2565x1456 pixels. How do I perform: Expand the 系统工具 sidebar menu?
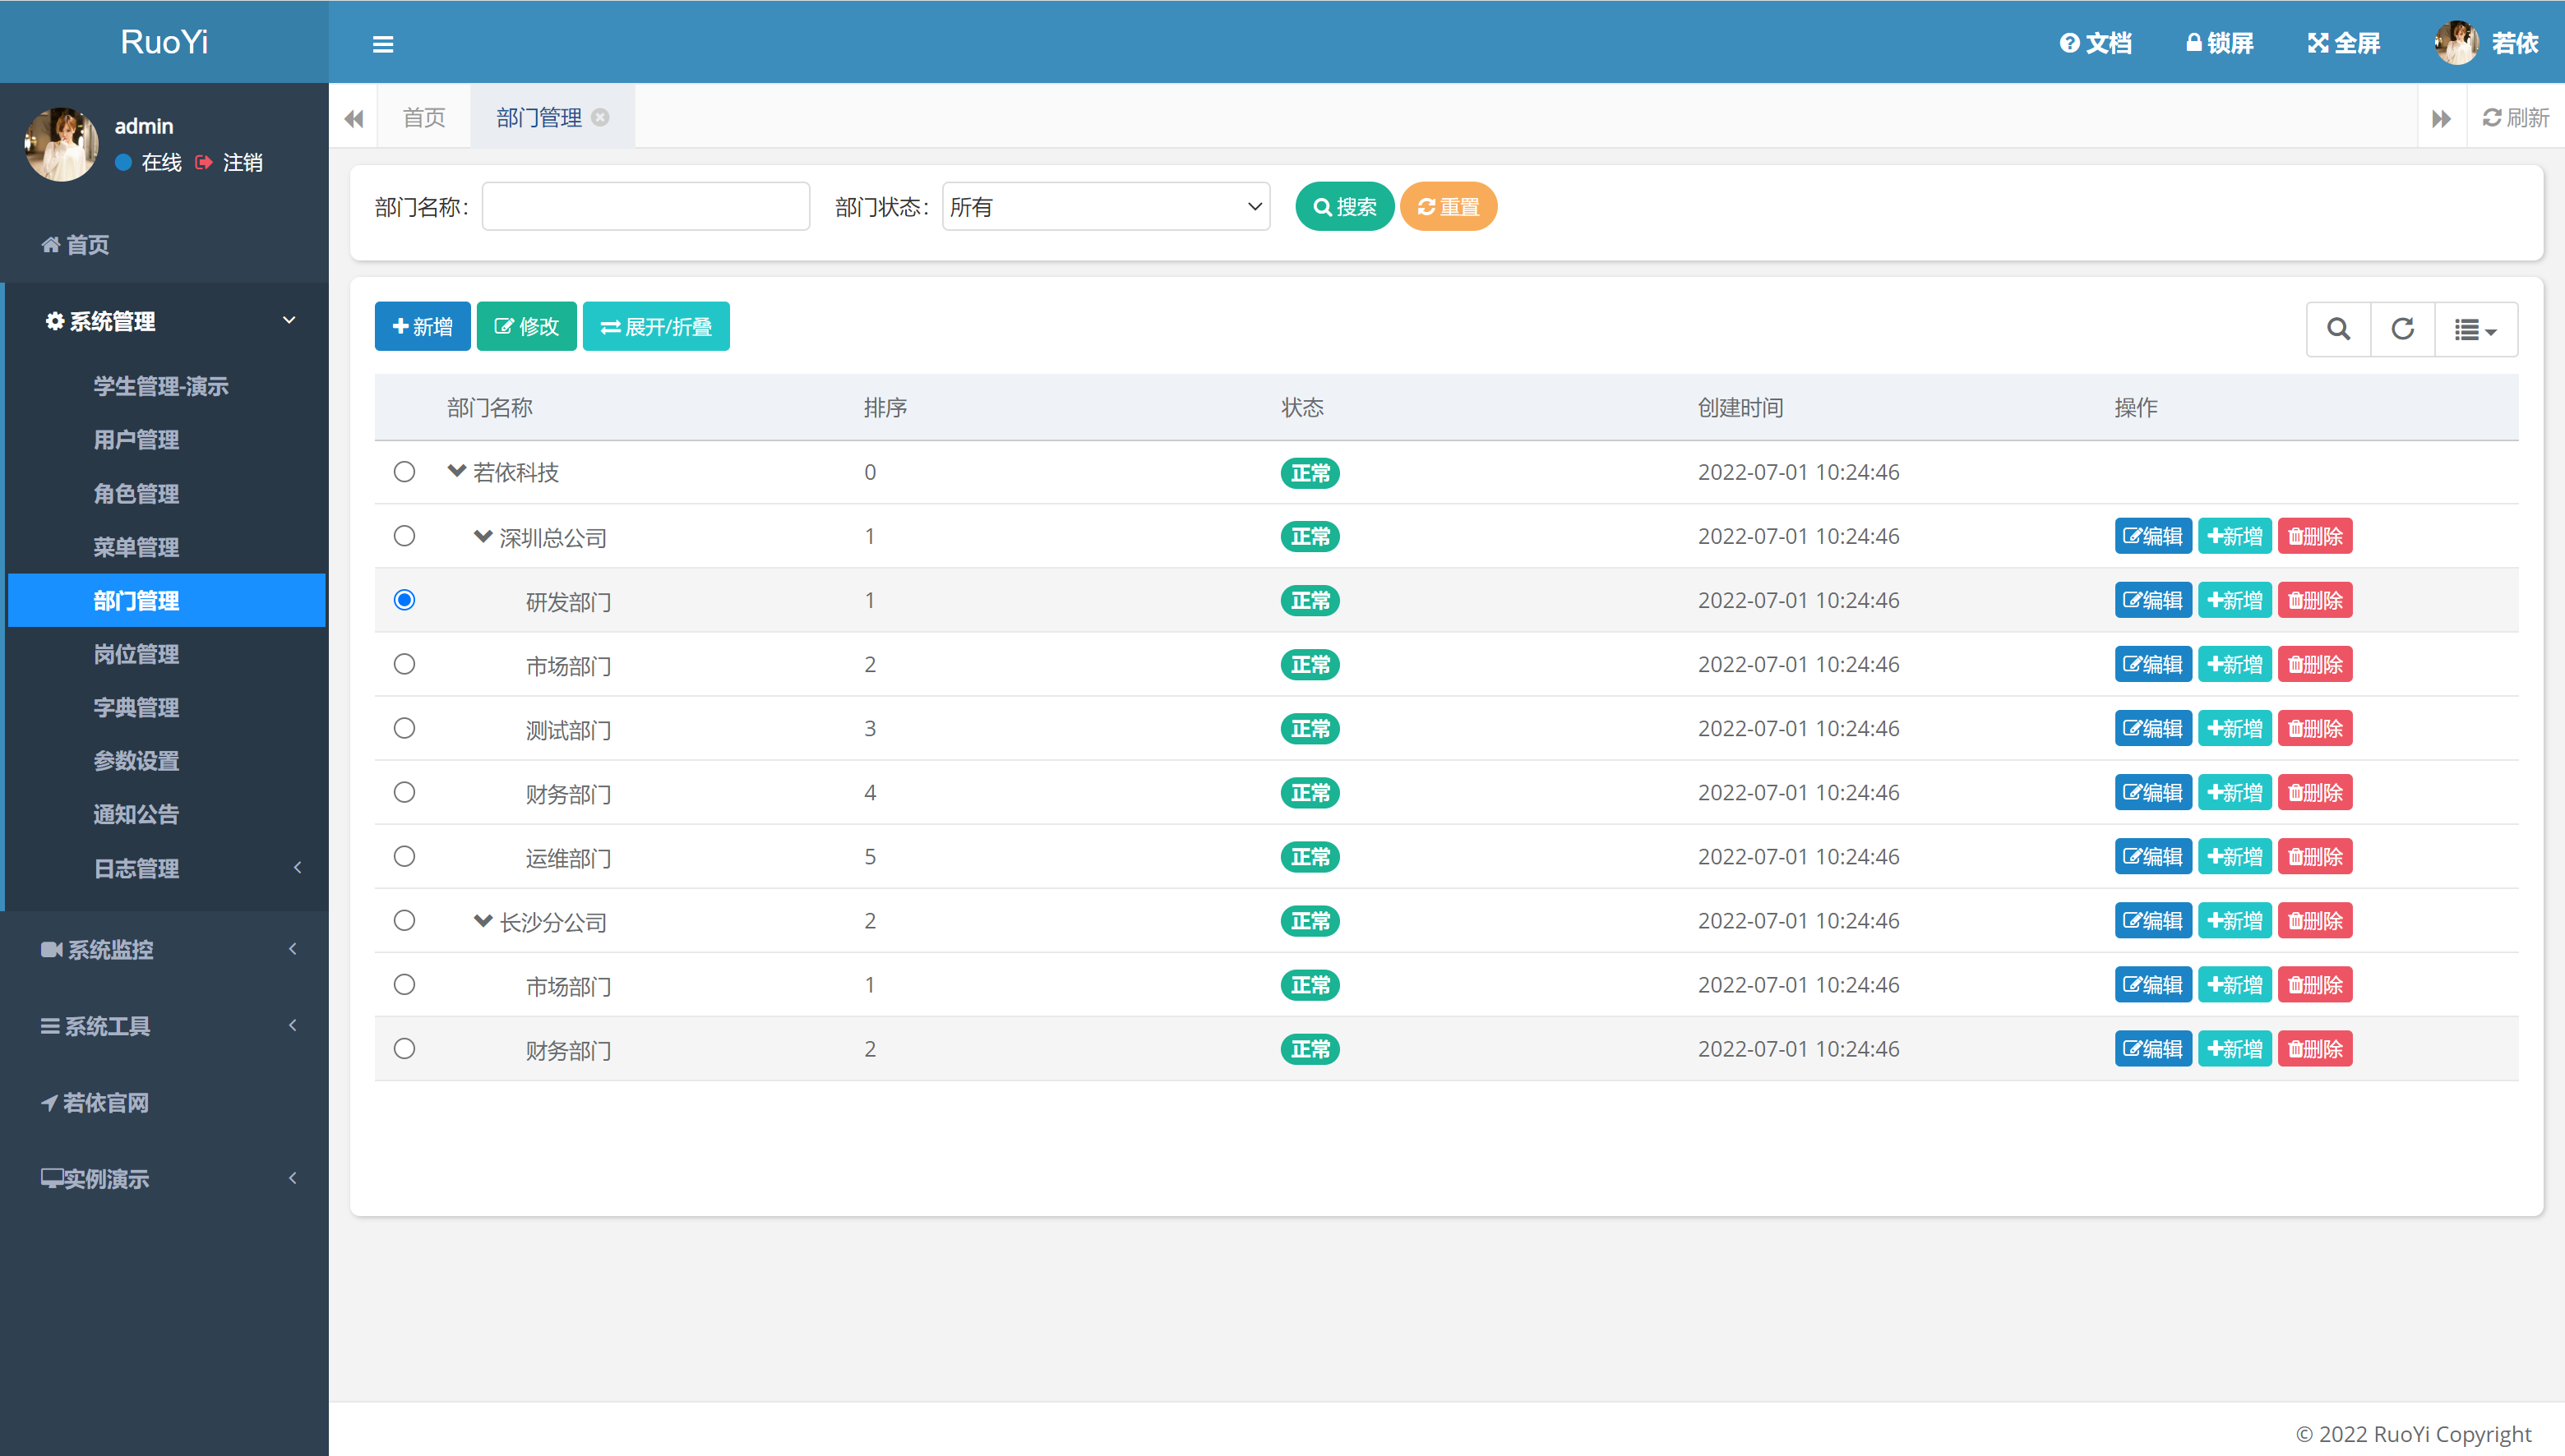coord(164,1026)
